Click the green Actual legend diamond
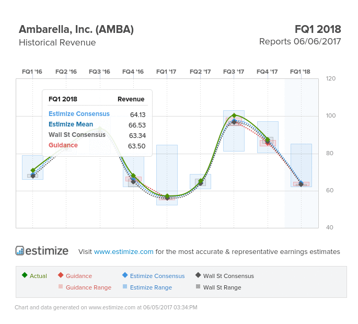This screenshot has height=324, width=358. (x=25, y=275)
